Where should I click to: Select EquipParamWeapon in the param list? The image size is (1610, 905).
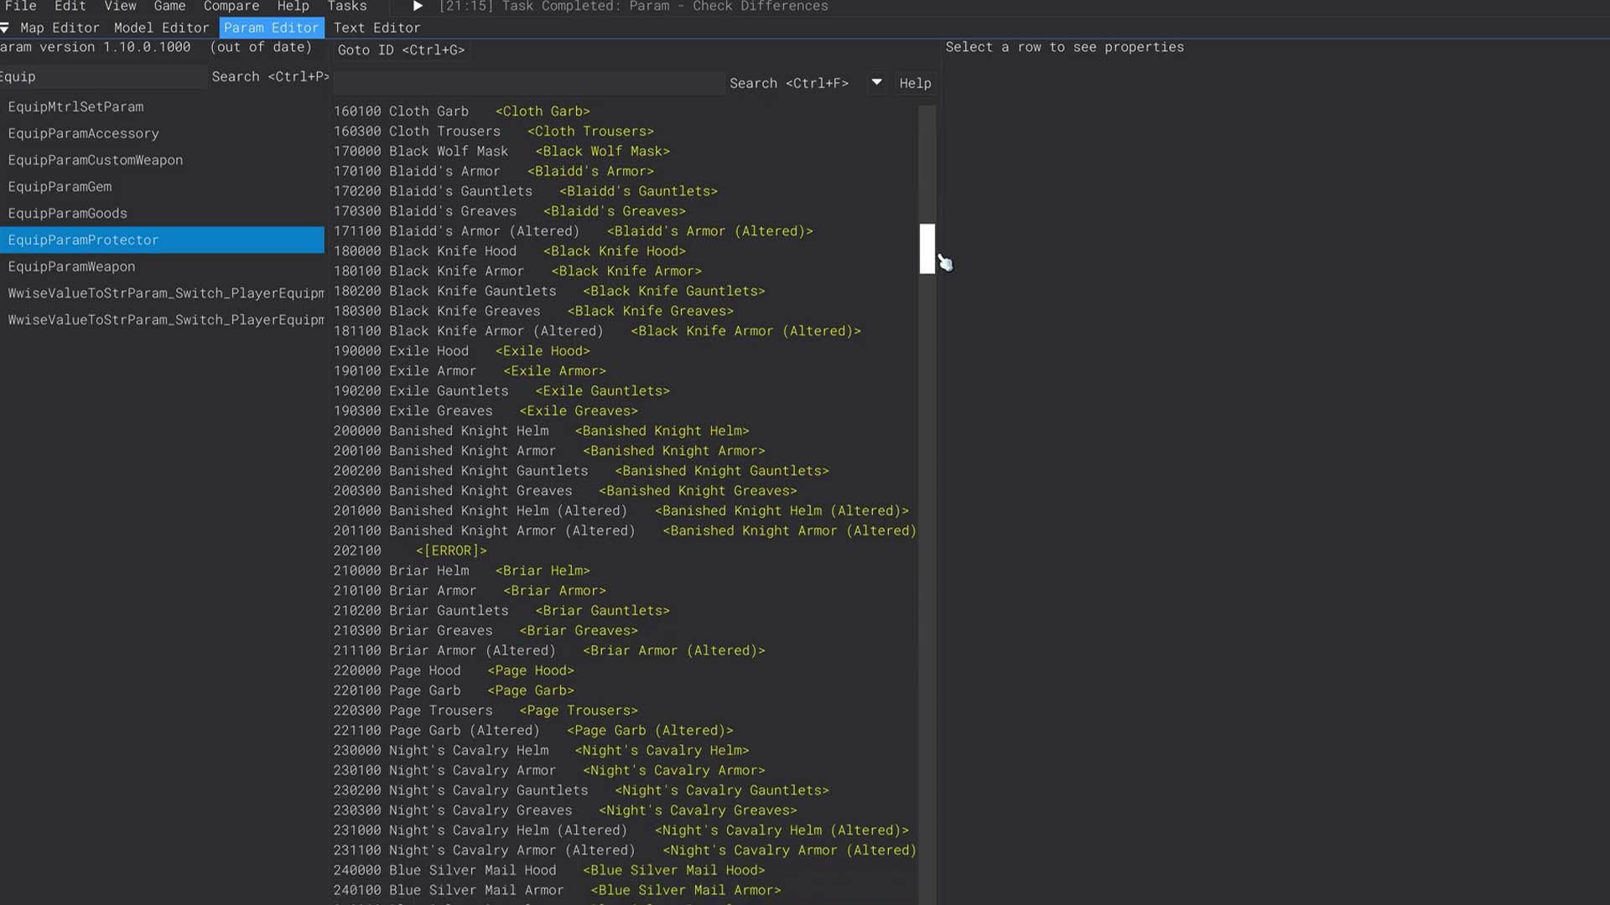[x=71, y=266]
